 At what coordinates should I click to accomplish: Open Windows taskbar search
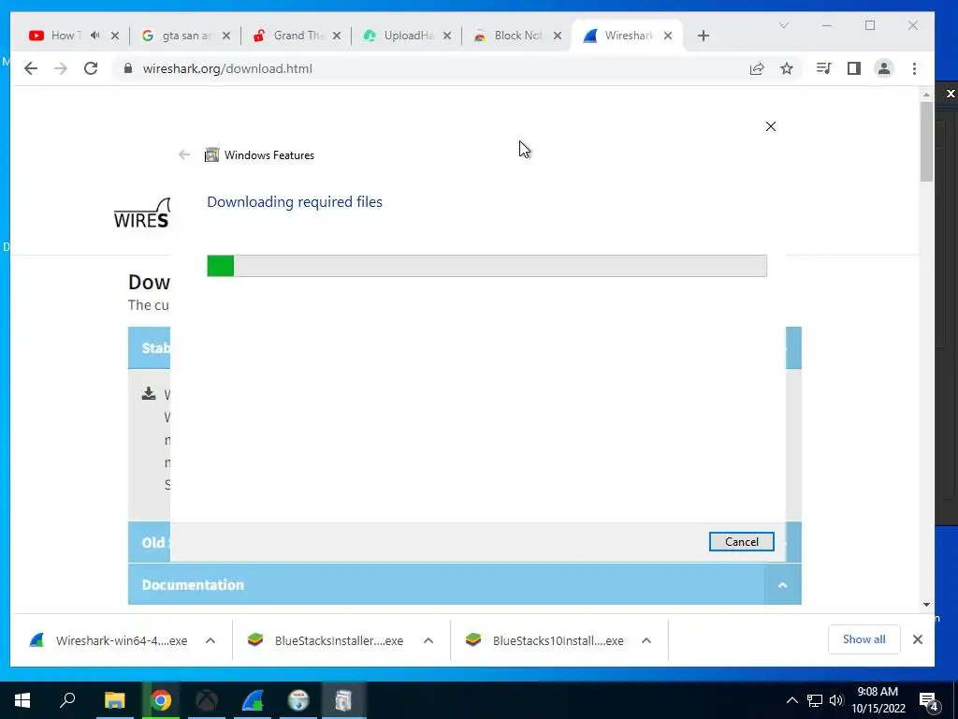(x=67, y=700)
